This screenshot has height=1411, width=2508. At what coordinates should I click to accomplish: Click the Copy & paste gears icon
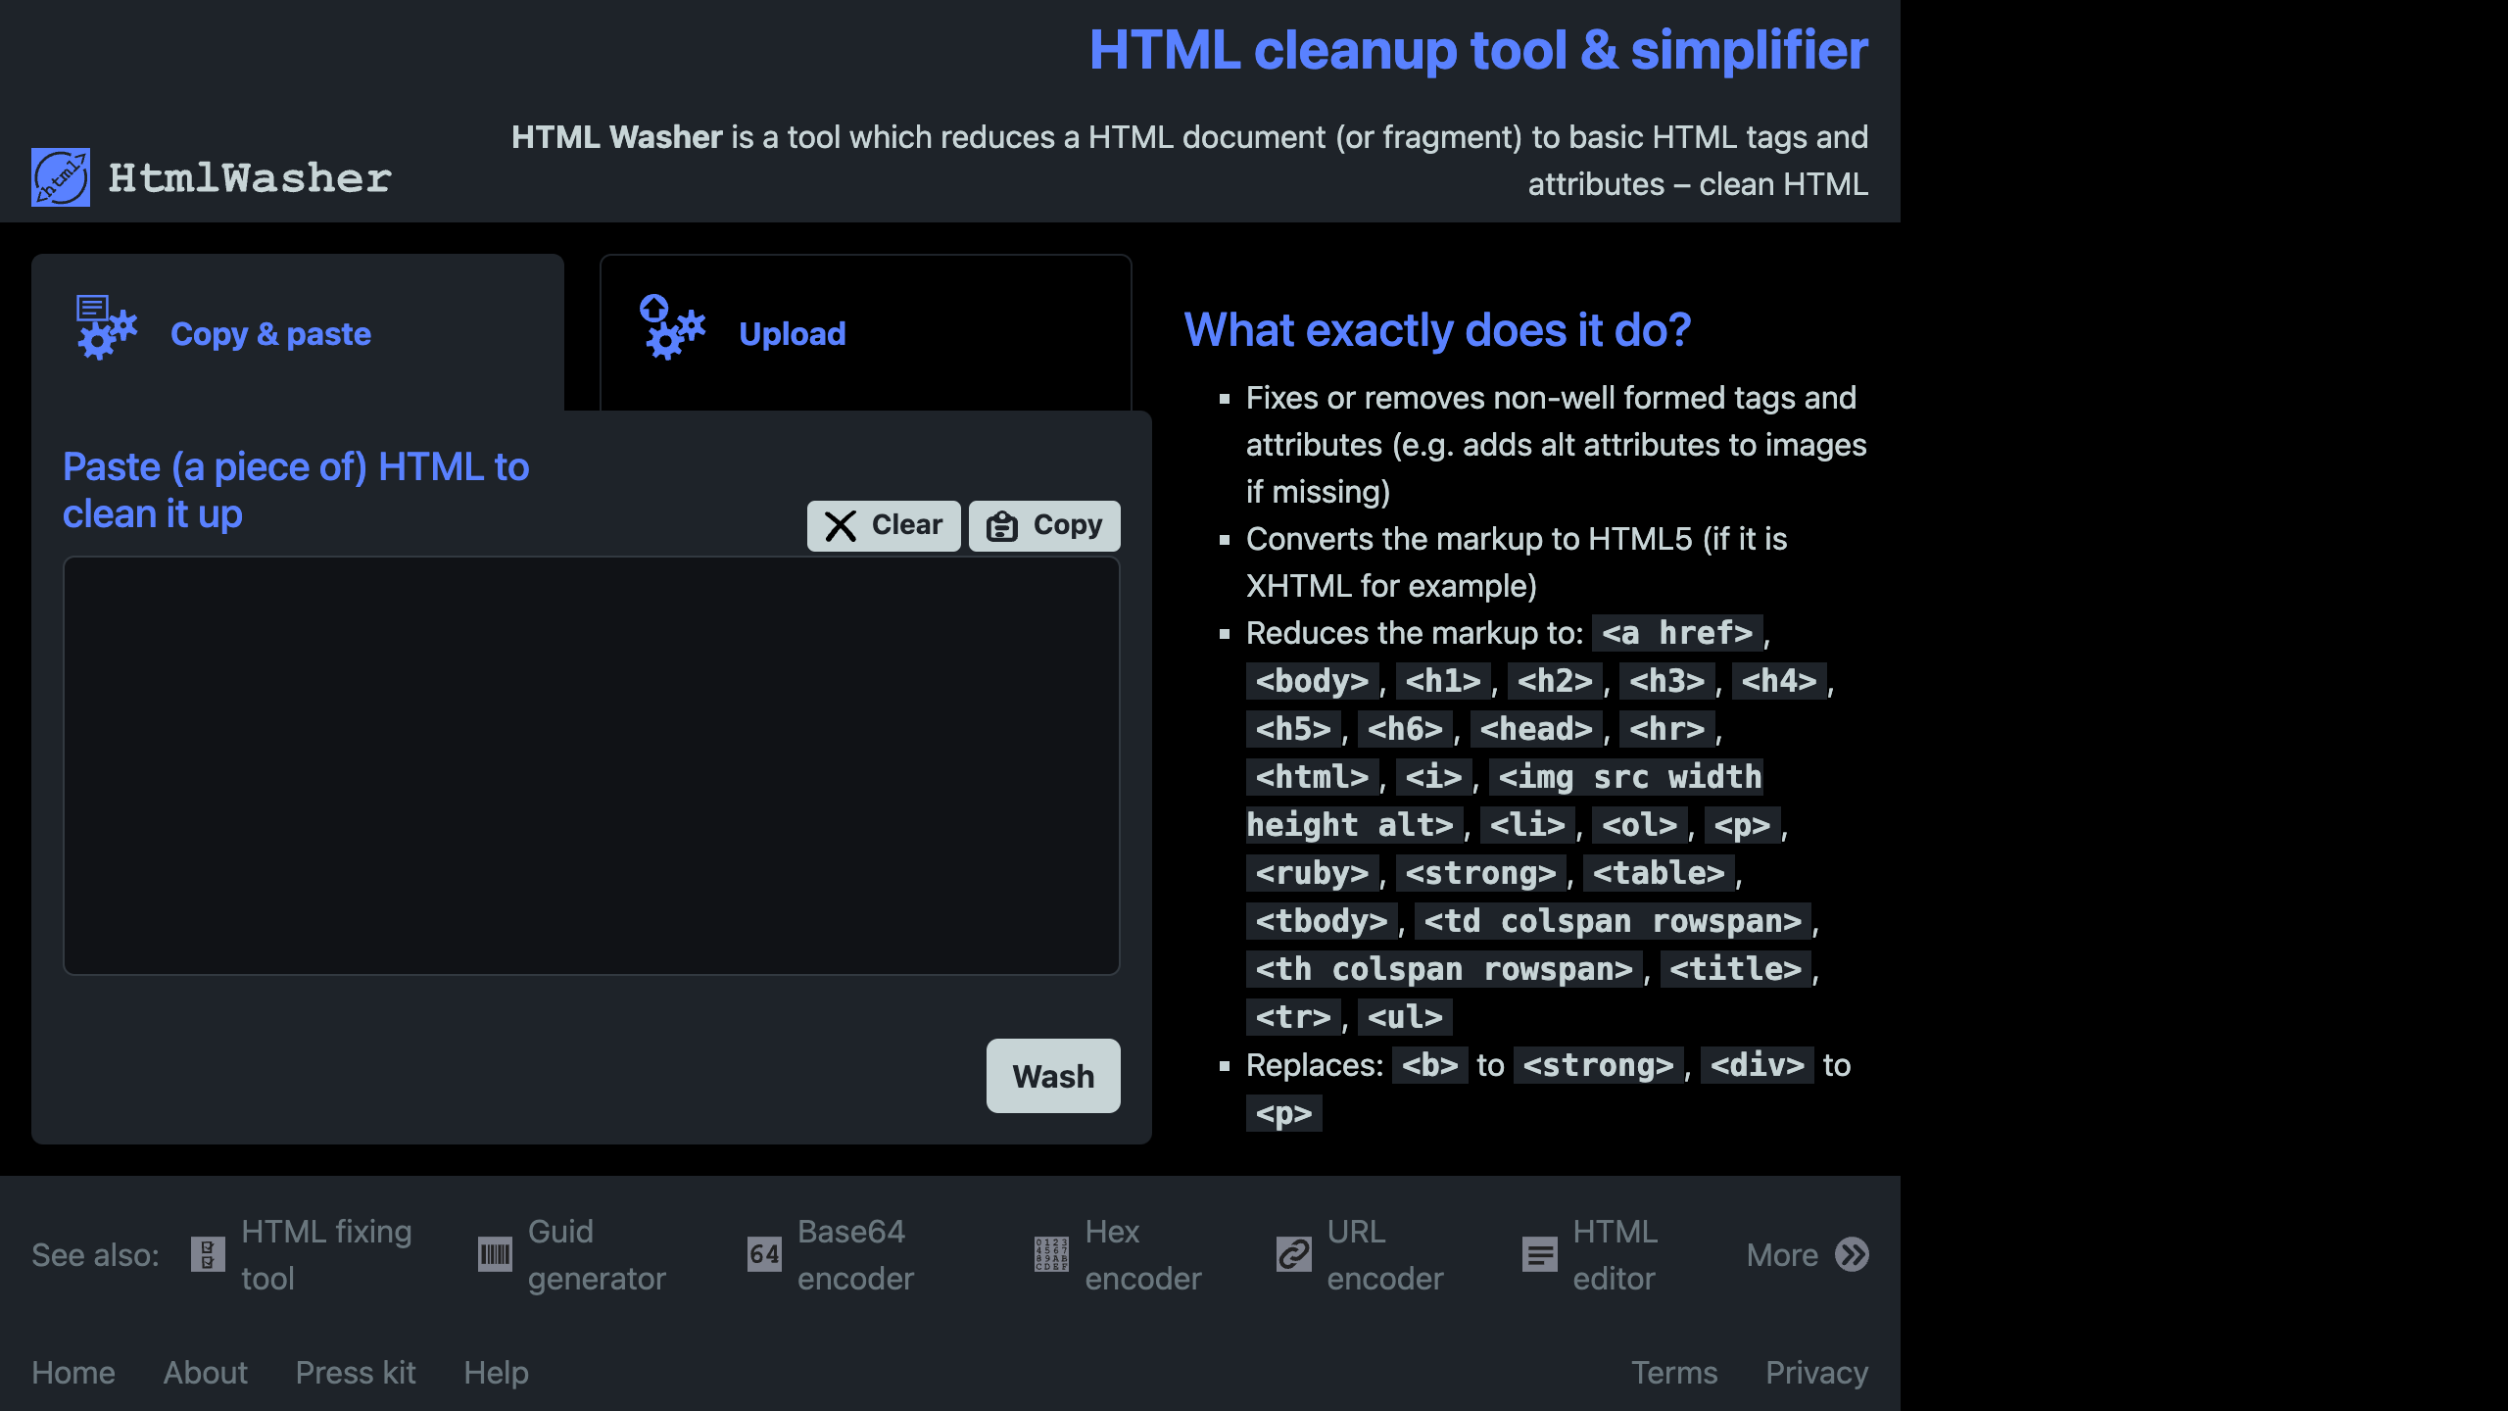[x=107, y=328]
